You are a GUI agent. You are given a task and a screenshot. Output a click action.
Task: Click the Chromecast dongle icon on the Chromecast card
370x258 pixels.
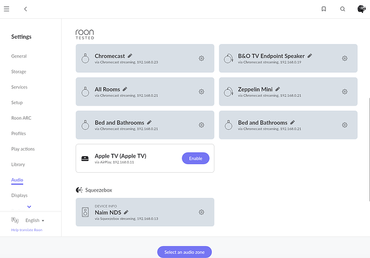point(85,58)
